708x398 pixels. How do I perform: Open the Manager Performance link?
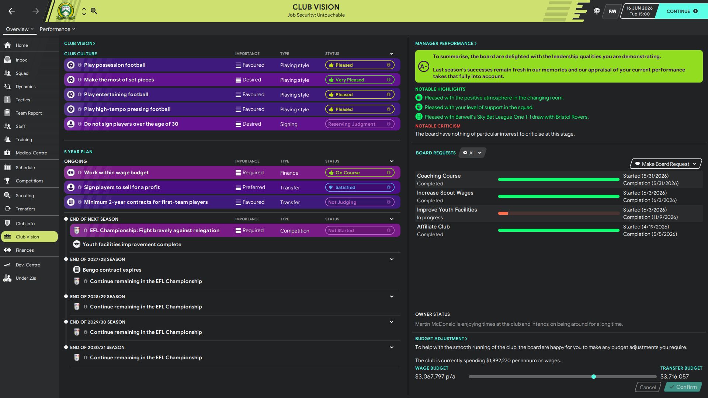[x=446, y=43]
